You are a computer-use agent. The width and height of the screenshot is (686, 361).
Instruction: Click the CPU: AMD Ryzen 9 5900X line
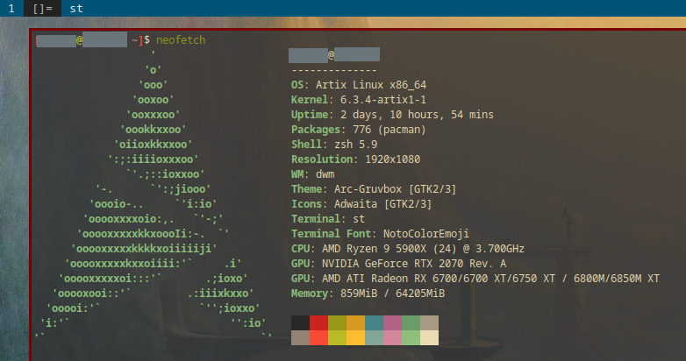click(x=408, y=248)
